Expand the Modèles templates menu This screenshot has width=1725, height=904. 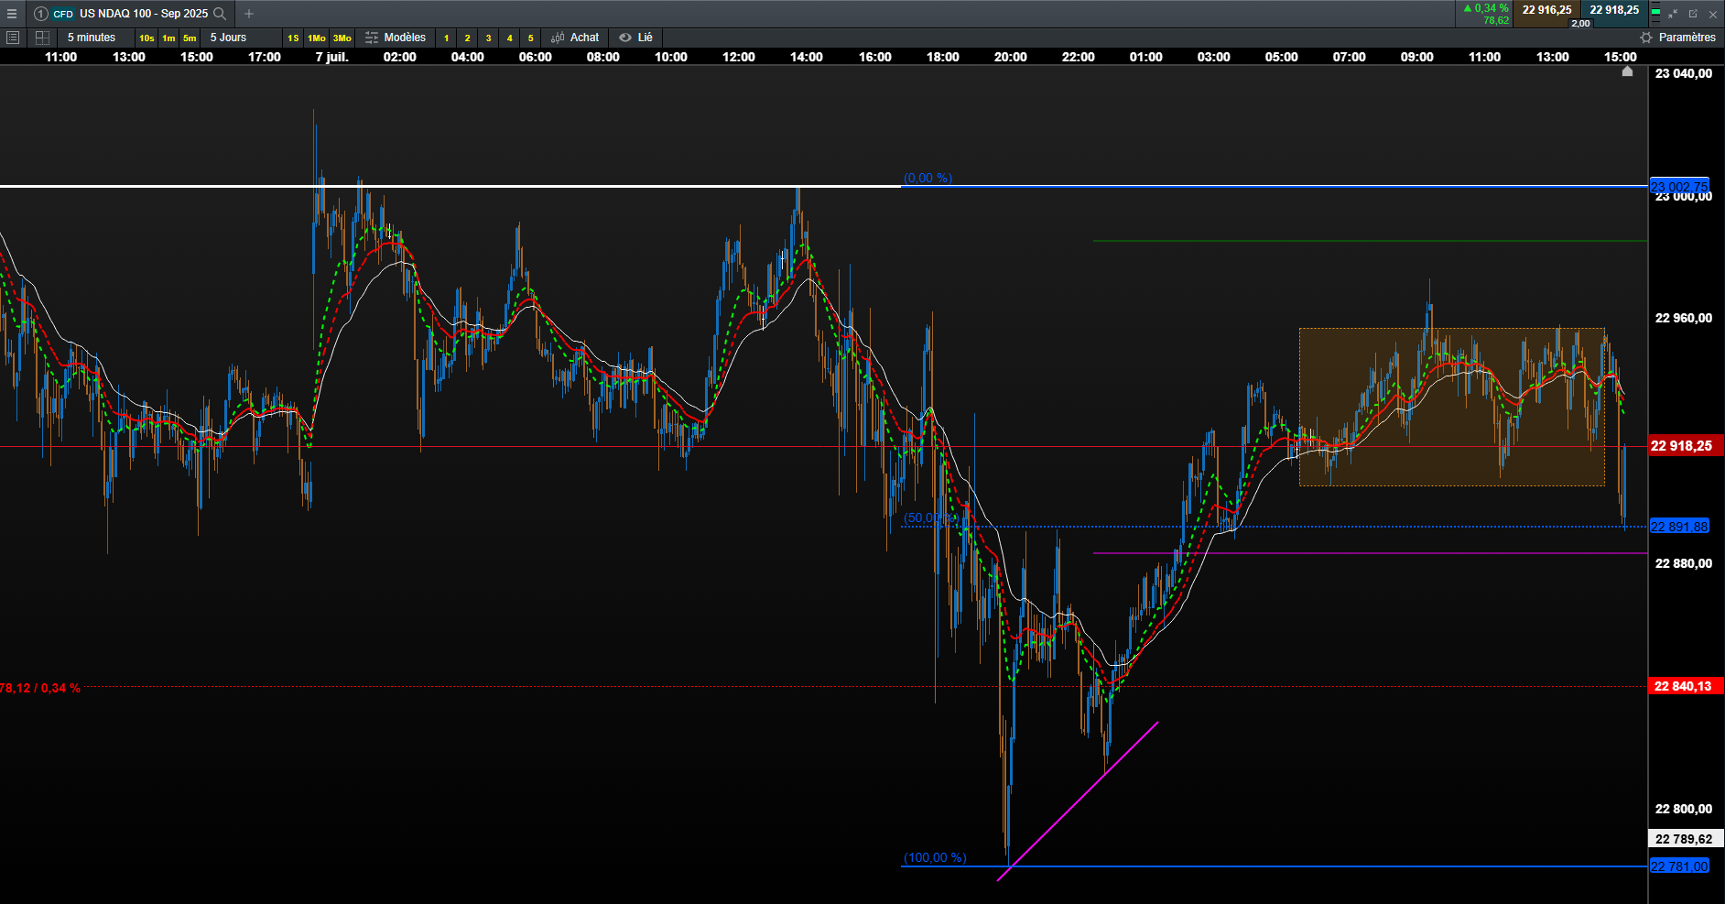click(396, 38)
